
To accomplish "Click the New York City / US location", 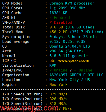I will click(x=70, y=80).
